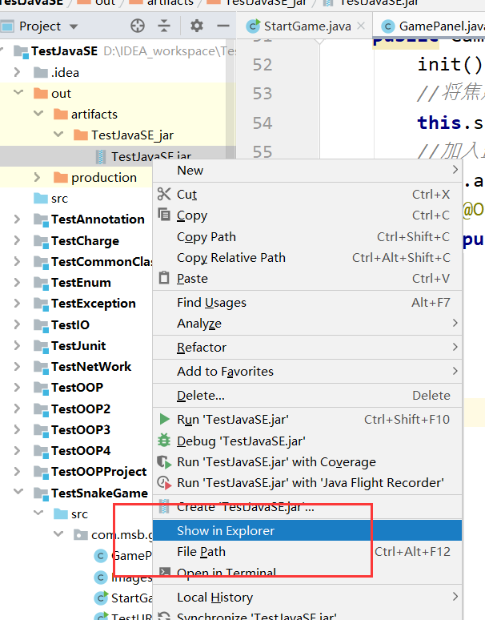Expand the TestEnum module

tap(17, 282)
